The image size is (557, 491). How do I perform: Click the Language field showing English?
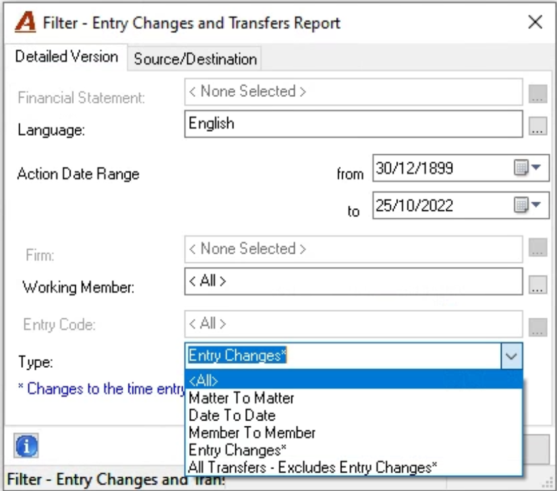point(353,124)
